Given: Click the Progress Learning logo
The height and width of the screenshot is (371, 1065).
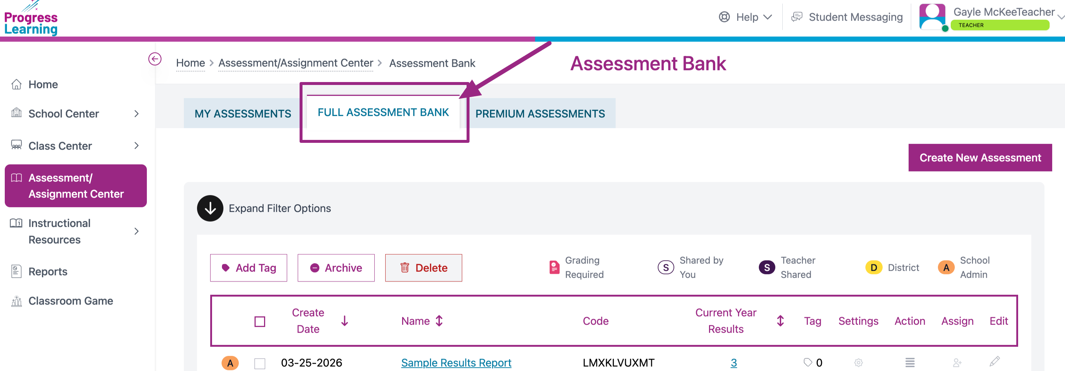Looking at the screenshot, I should tap(31, 19).
